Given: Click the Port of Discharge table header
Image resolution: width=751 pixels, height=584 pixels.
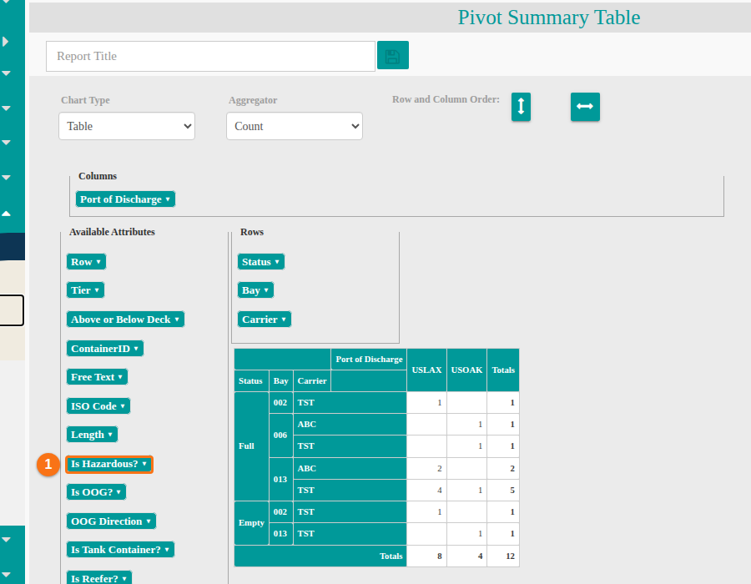Looking at the screenshot, I should pos(369,360).
